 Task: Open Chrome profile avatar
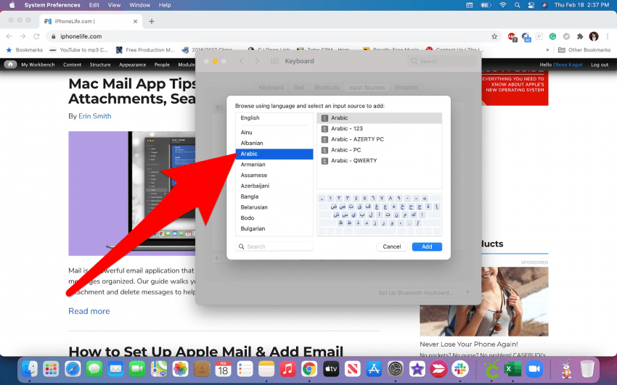coord(593,36)
